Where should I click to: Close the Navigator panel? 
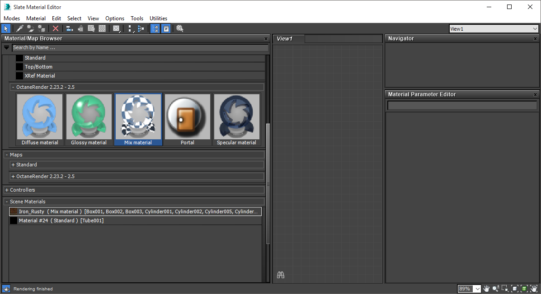[x=535, y=39]
